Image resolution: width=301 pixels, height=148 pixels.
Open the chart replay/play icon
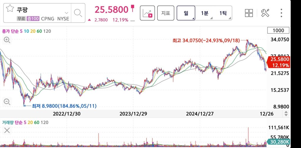(x=147, y=13)
